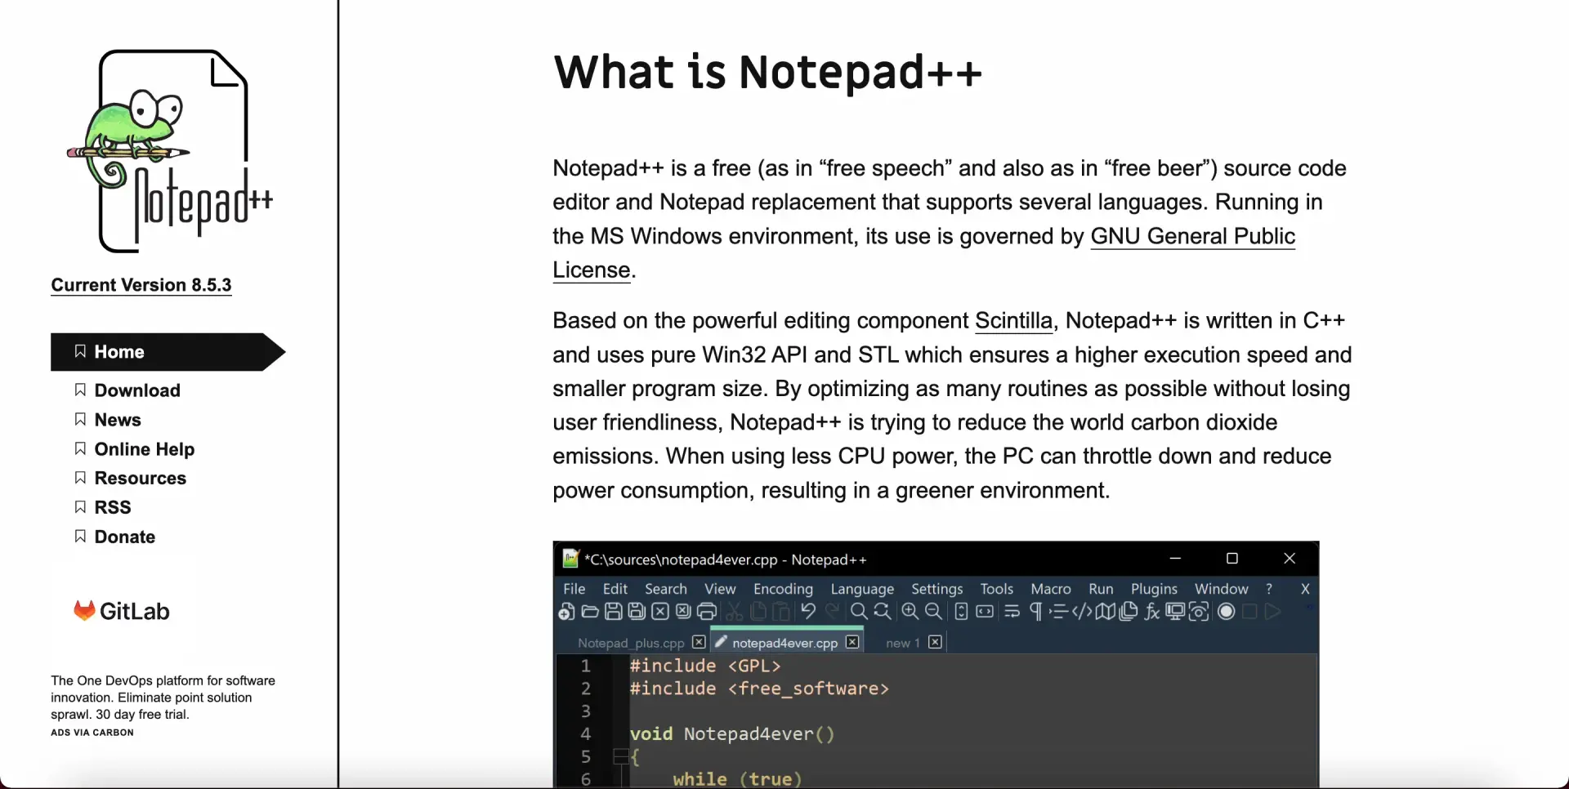Open the Language menu

(x=862, y=589)
